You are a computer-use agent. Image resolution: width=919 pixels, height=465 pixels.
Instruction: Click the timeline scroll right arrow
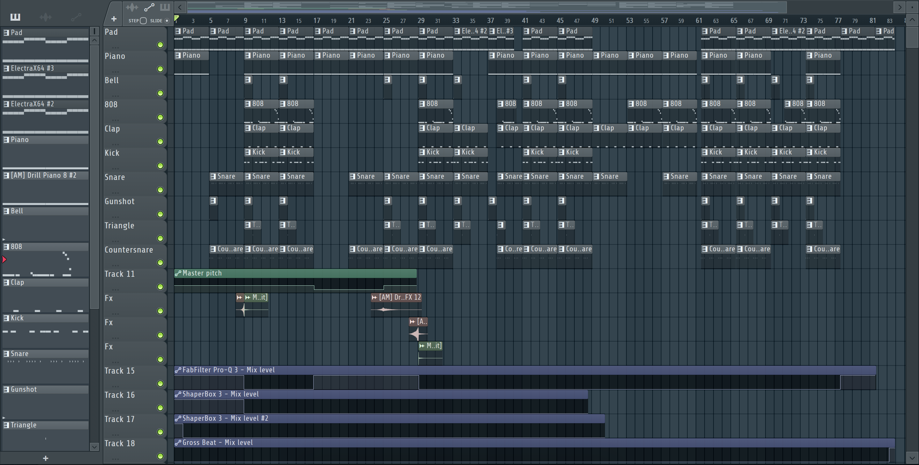900,7
